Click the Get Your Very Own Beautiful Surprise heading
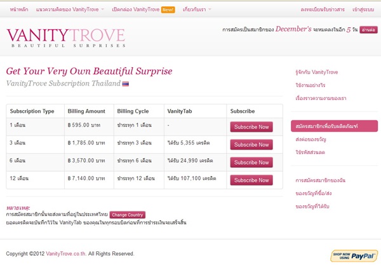381x266 pixels. tap(89, 71)
